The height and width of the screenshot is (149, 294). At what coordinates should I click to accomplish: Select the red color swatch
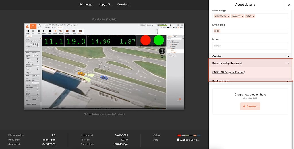coord(179,135)
